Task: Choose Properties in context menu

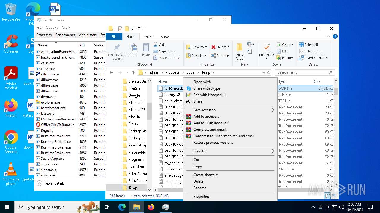Action: [230, 196]
